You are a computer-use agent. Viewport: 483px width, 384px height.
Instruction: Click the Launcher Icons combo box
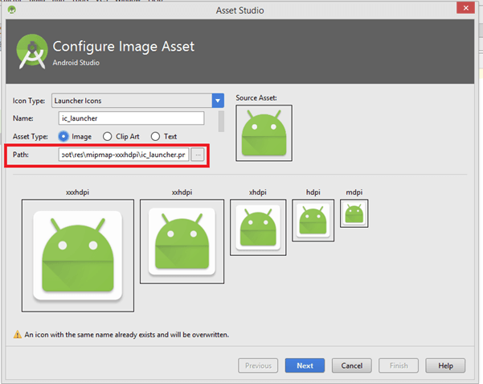(137, 101)
